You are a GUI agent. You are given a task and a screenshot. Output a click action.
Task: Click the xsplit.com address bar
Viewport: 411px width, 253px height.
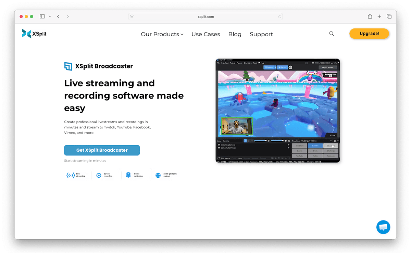[x=206, y=16]
